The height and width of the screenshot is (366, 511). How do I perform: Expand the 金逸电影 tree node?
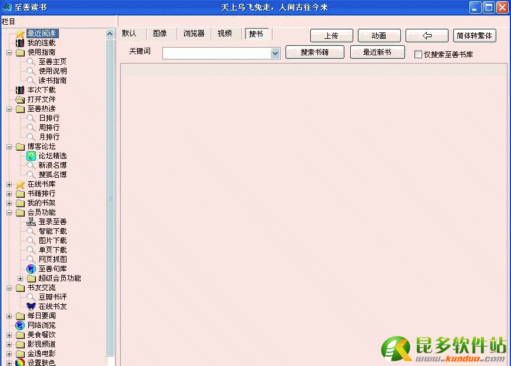pyautogui.click(x=9, y=354)
